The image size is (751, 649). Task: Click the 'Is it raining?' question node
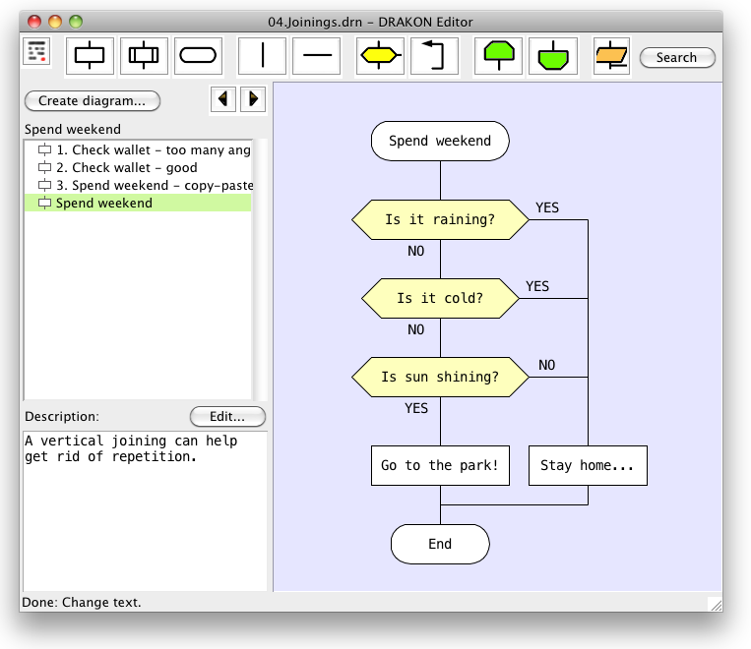[440, 219]
